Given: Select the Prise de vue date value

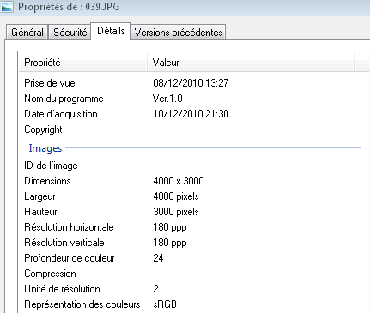Looking at the screenshot, I should pyautogui.click(x=191, y=83).
